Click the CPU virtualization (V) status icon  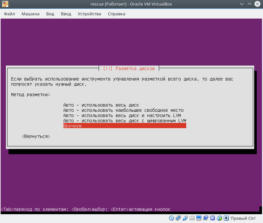point(213,218)
